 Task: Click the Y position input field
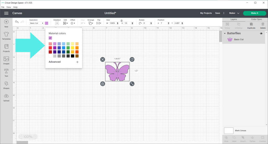pyautogui.click(x=177, y=23)
